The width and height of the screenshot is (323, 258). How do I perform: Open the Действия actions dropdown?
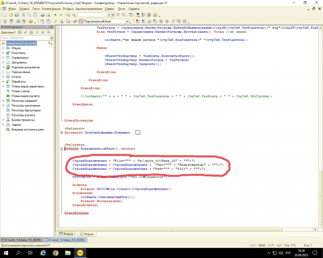pos(9,32)
